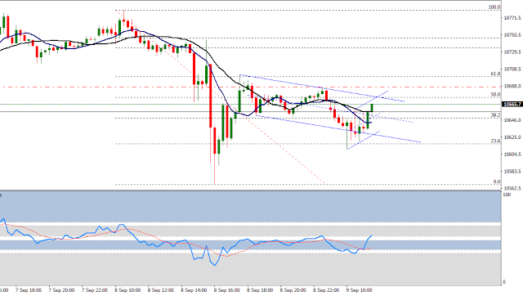Click the Fibonacci 100.0 level label
The width and height of the screenshot is (523, 296).
tap(494, 7)
